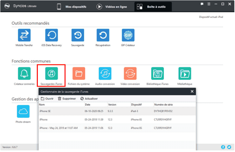
Task: Open the Médiathèque tool
Action: pos(184,74)
